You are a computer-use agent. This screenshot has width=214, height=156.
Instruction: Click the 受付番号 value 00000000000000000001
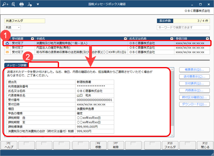click(94, 100)
